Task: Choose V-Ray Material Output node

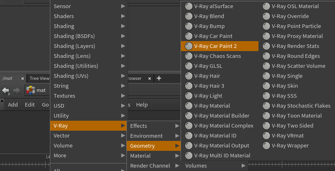Action: tap(220, 146)
